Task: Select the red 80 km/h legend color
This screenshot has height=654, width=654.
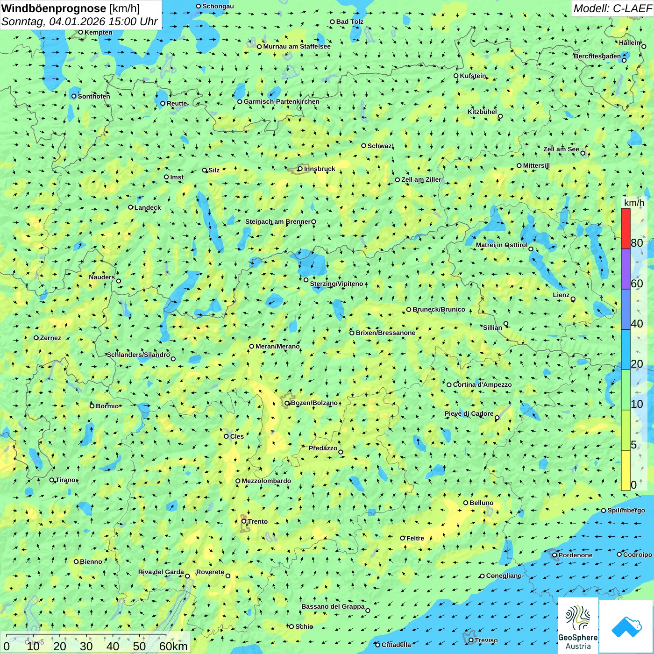Action: 626,228
